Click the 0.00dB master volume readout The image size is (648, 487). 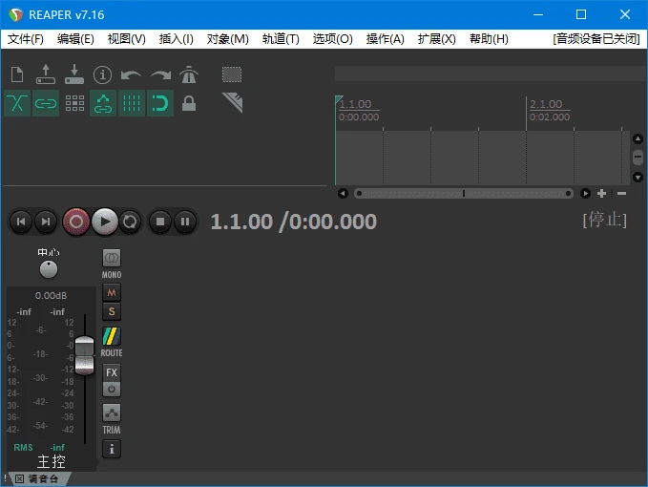[x=51, y=296]
